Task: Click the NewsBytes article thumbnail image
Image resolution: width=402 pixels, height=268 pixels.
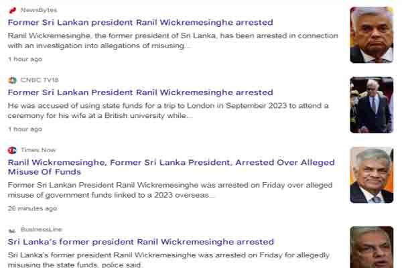Action: (x=372, y=35)
